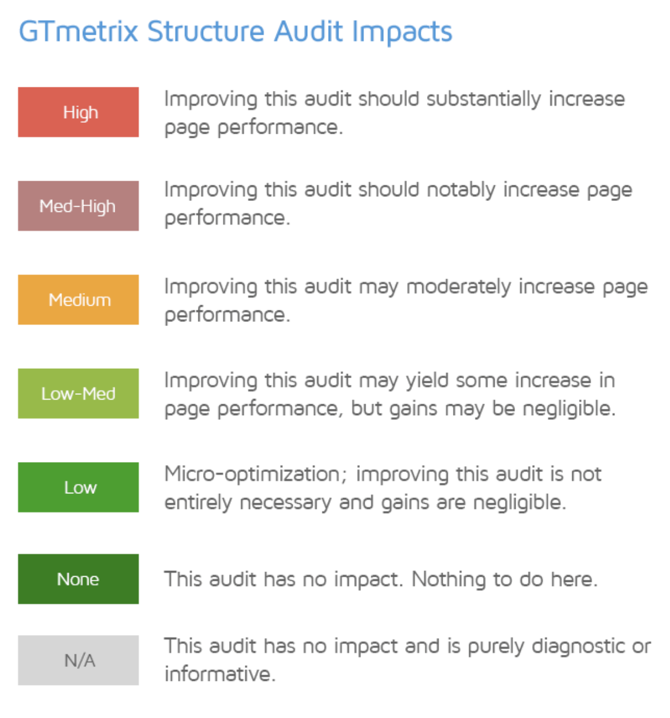This screenshot has height=718, width=670.
Task: Click the Micro-optimization description text
Action: [x=383, y=488]
